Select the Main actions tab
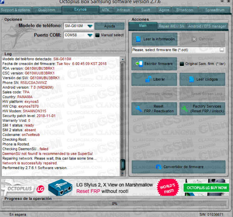The image size is (233, 217). point(143,26)
